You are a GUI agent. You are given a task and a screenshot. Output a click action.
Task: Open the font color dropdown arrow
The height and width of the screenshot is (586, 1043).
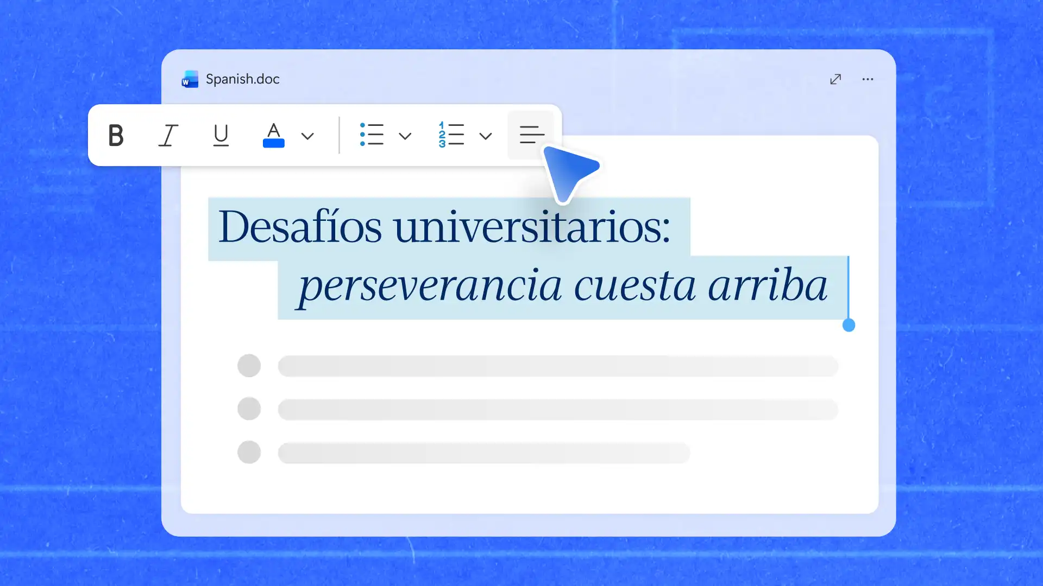coord(307,136)
